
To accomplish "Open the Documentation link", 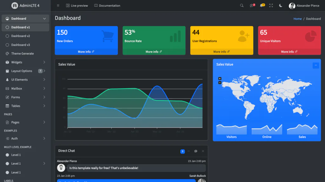I will 107,6.
